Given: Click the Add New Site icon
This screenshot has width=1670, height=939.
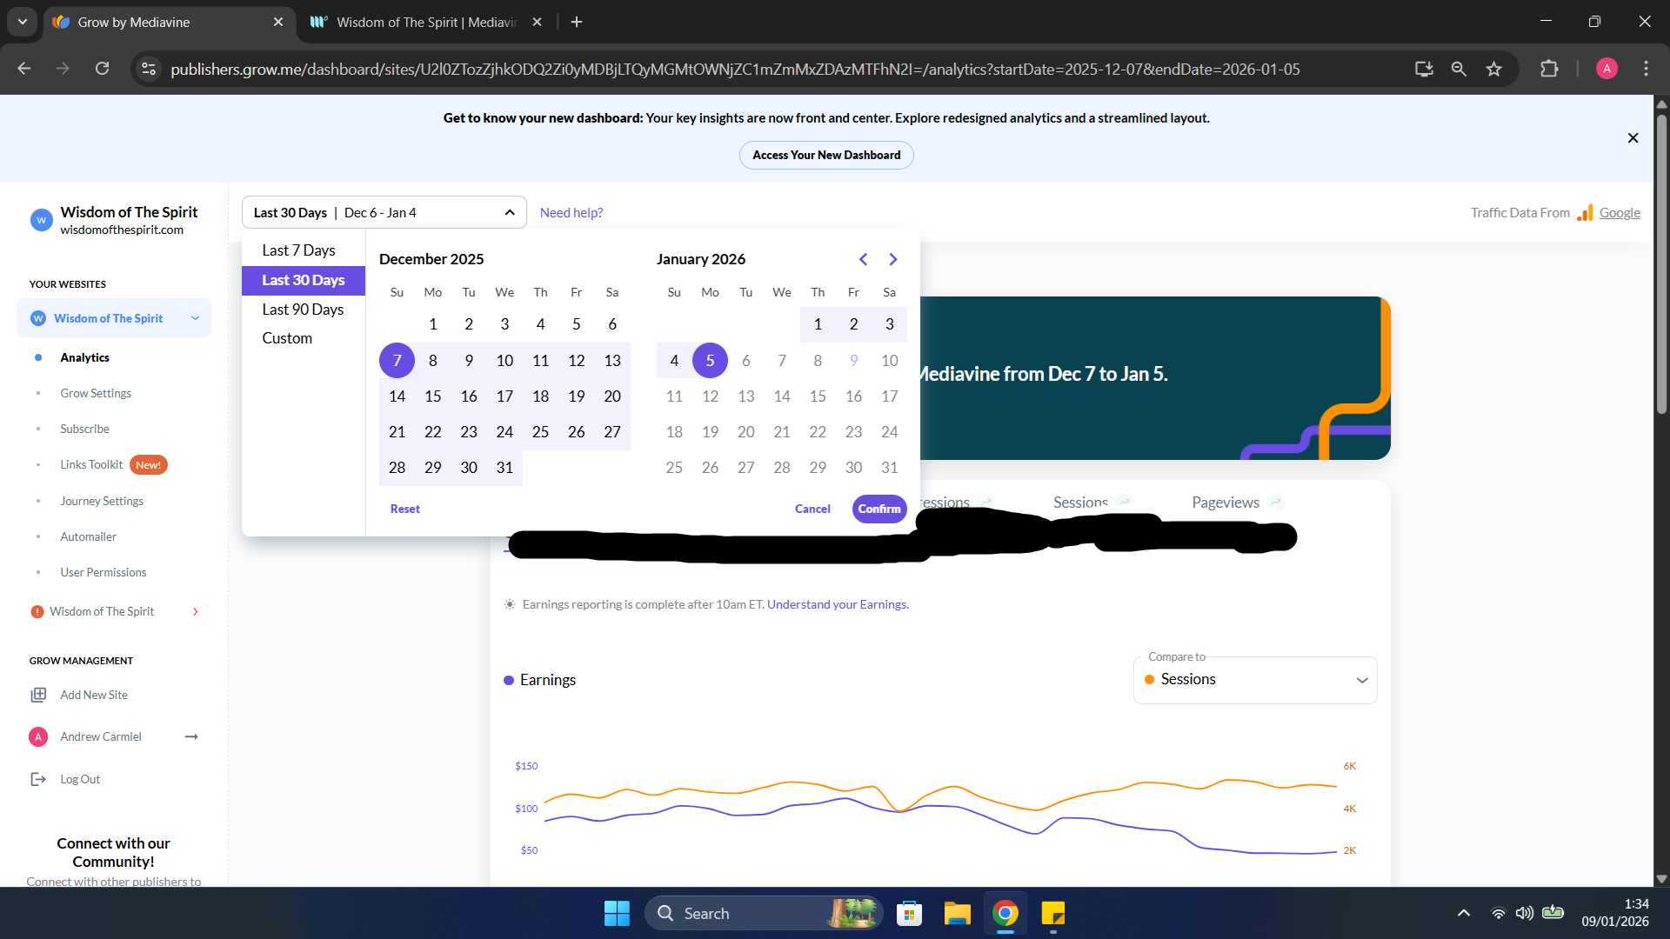Looking at the screenshot, I should tap(38, 695).
